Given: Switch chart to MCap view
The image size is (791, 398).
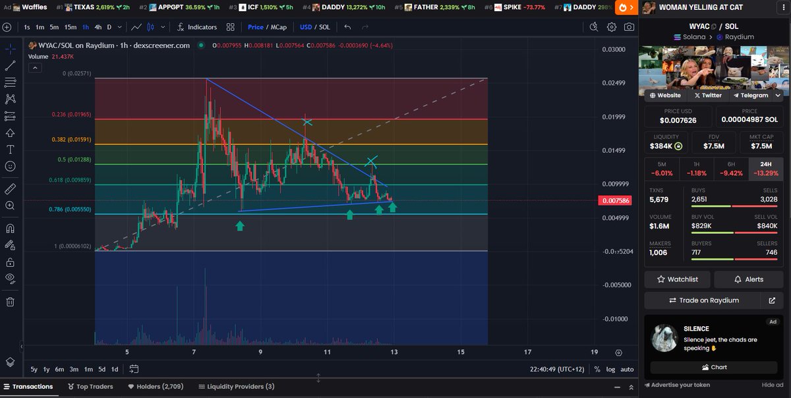Looking at the screenshot, I should [278, 27].
